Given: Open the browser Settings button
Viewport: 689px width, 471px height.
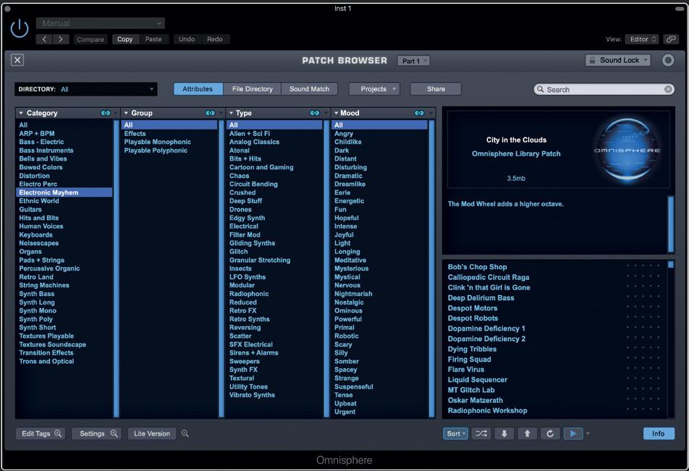Looking at the screenshot, I should [x=97, y=433].
